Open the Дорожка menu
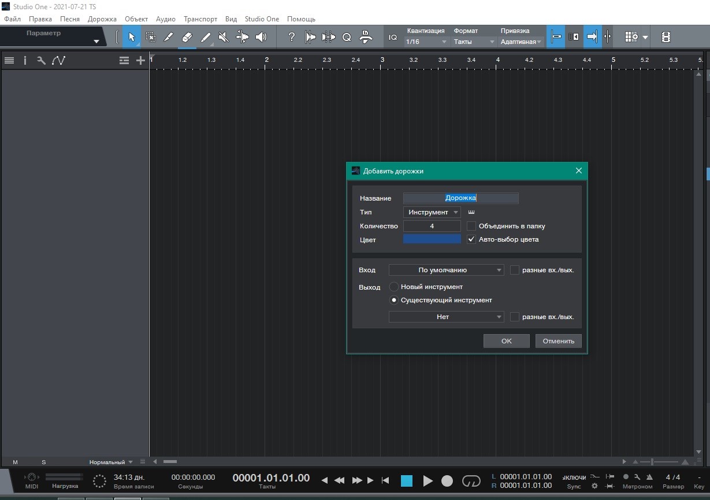Image resolution: width=710 pixels, height=500 pixels. [102, 19]
